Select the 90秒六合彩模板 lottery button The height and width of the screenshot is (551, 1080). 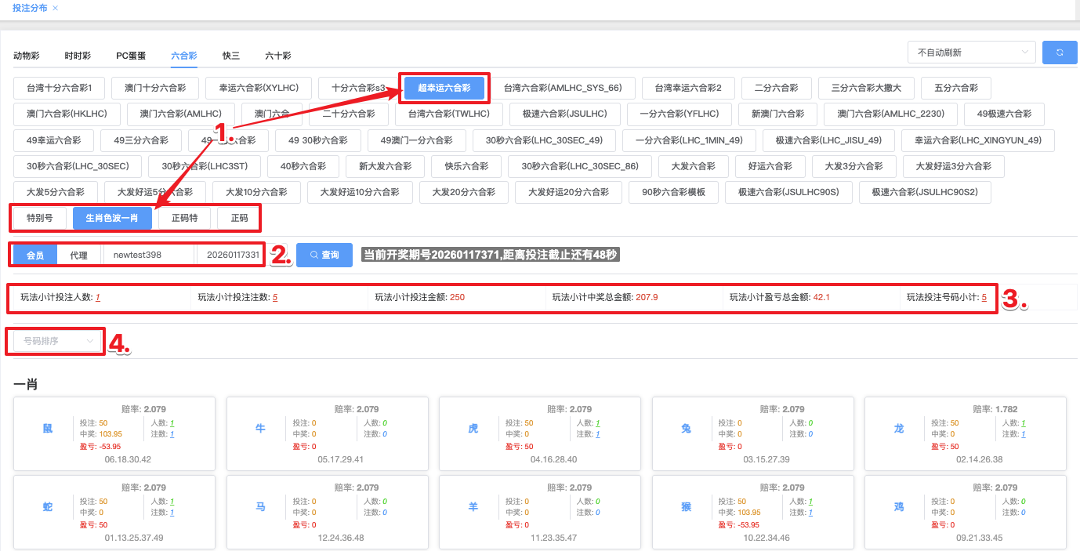click(x=673, y=192)
